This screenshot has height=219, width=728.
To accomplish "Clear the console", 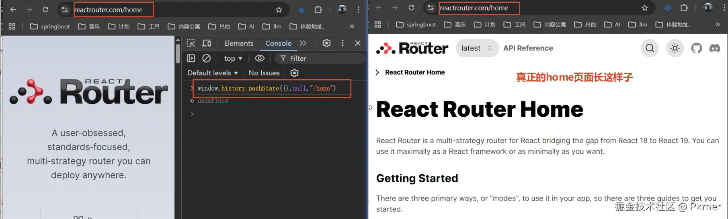I will pos(207,58).
